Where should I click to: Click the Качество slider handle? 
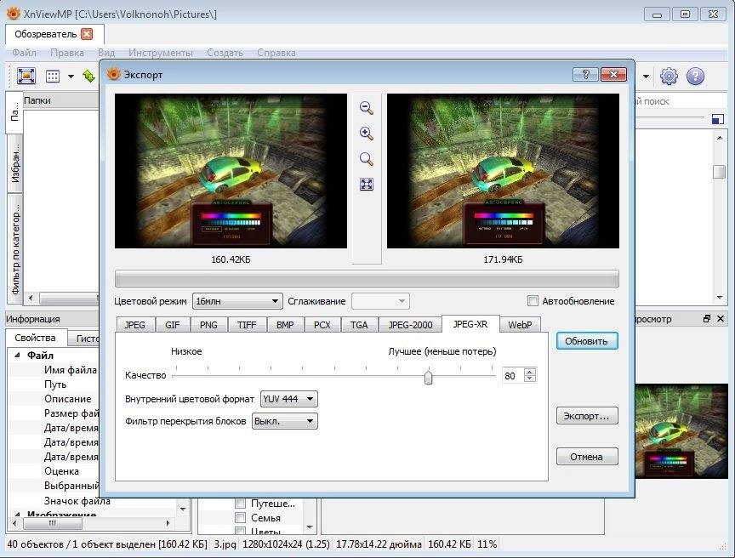[428, 377]
